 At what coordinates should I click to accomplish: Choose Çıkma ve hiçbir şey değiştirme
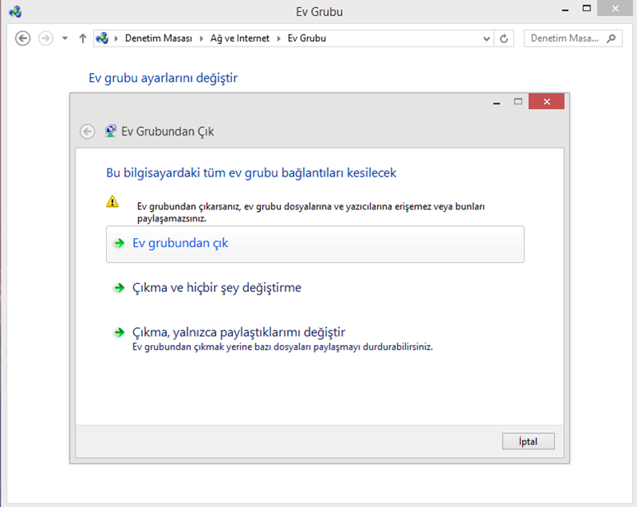click(217, 288)
